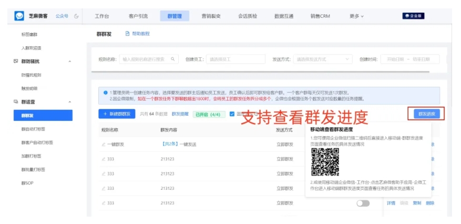461x224 pixels.
Task: Toggle dark mode with the moon icon
Action: [76, 16]
